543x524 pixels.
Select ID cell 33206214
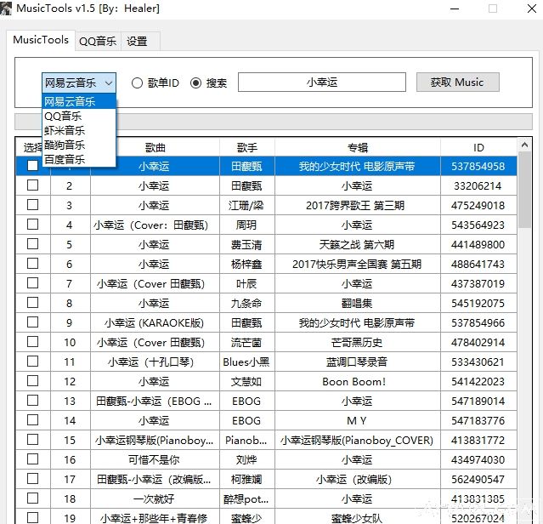(x=478, y=185)
